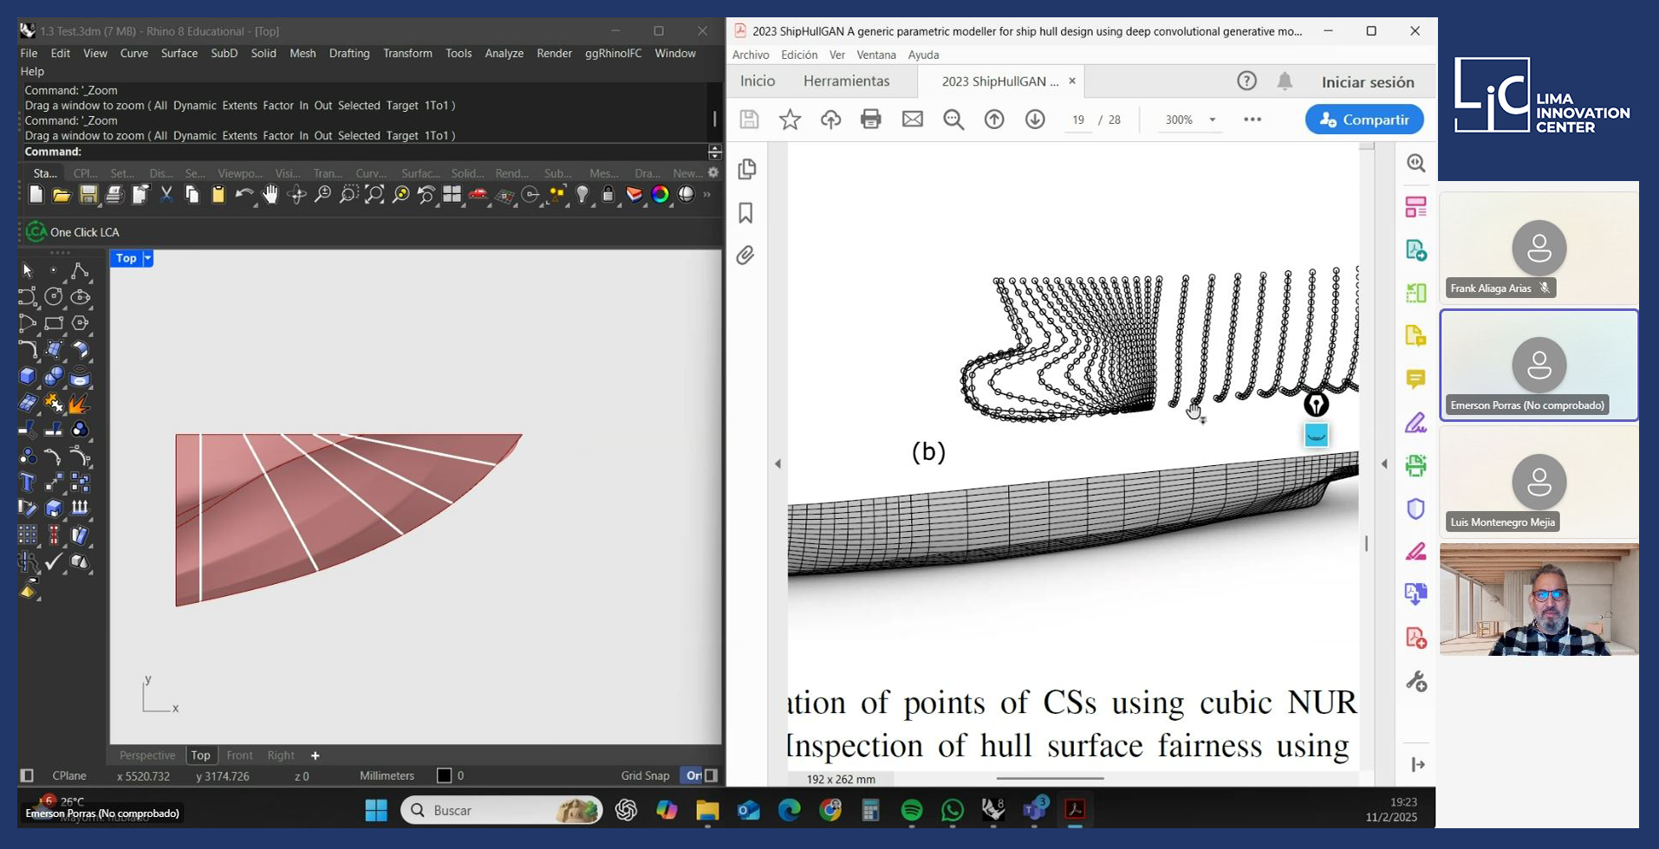Star the PDF document as favorite
The height and width of the screenshot is (849, 1659).
(790, 120)
